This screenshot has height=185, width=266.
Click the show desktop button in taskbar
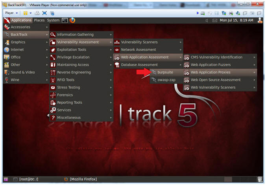click(x=6, y=179)
